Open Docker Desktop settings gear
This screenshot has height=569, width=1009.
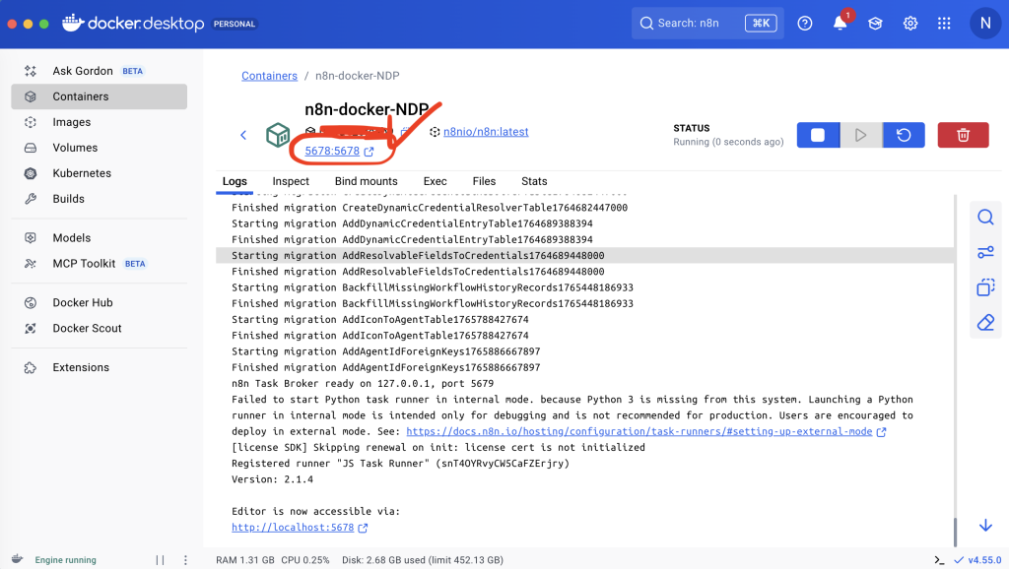[x=910, y=23]
